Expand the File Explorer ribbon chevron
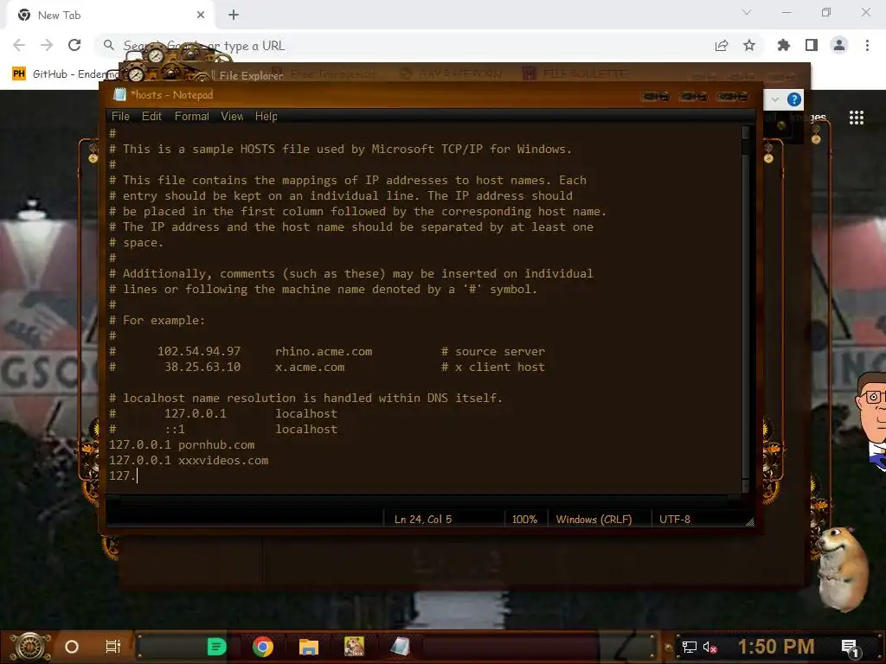The image size is (886, 664). point(775,100)
